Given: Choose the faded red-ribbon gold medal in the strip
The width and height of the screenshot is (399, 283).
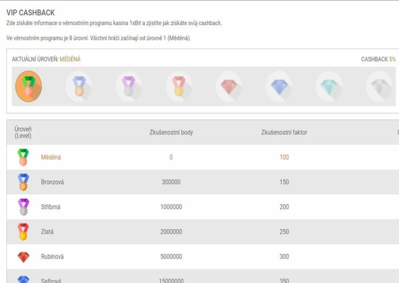Looking at the screenshot, I should click(x=178, y=86).
